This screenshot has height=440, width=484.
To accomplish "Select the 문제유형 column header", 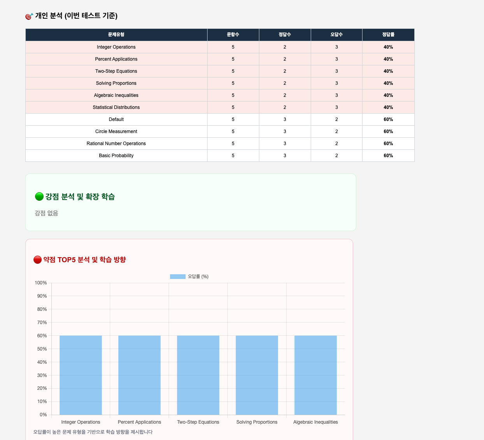I will tap(116, 35).
